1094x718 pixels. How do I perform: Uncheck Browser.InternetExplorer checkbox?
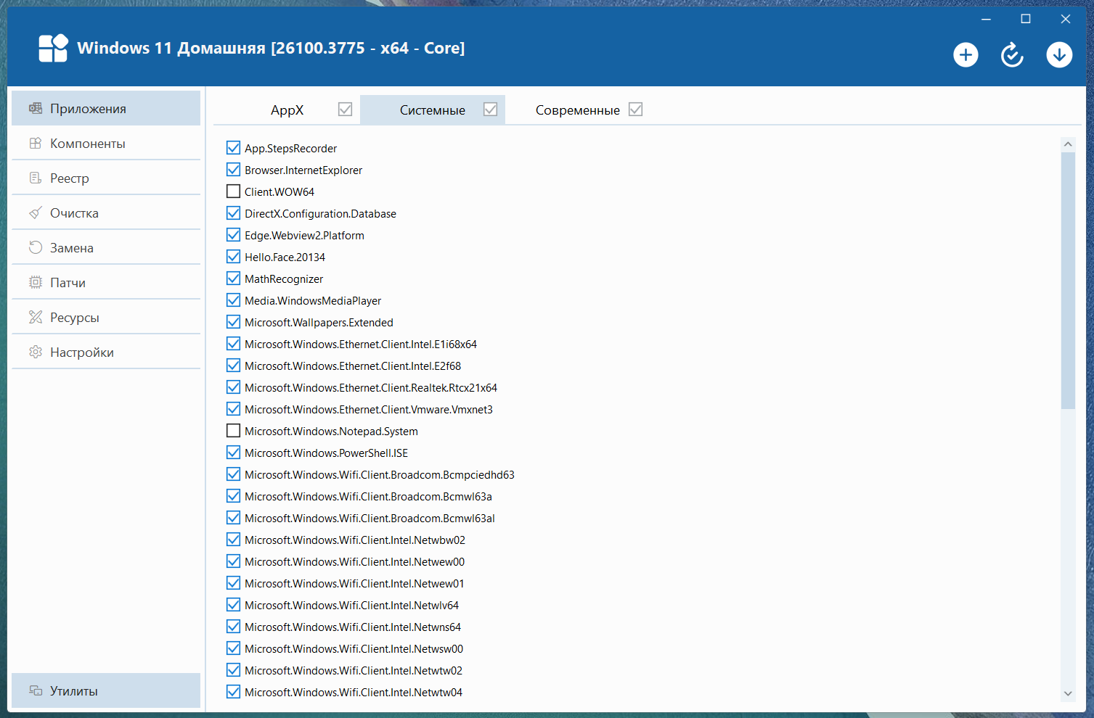click(234, 170)
